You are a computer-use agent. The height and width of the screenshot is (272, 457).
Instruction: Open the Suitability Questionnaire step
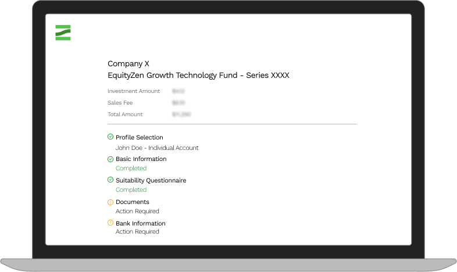tap(151, 181)
